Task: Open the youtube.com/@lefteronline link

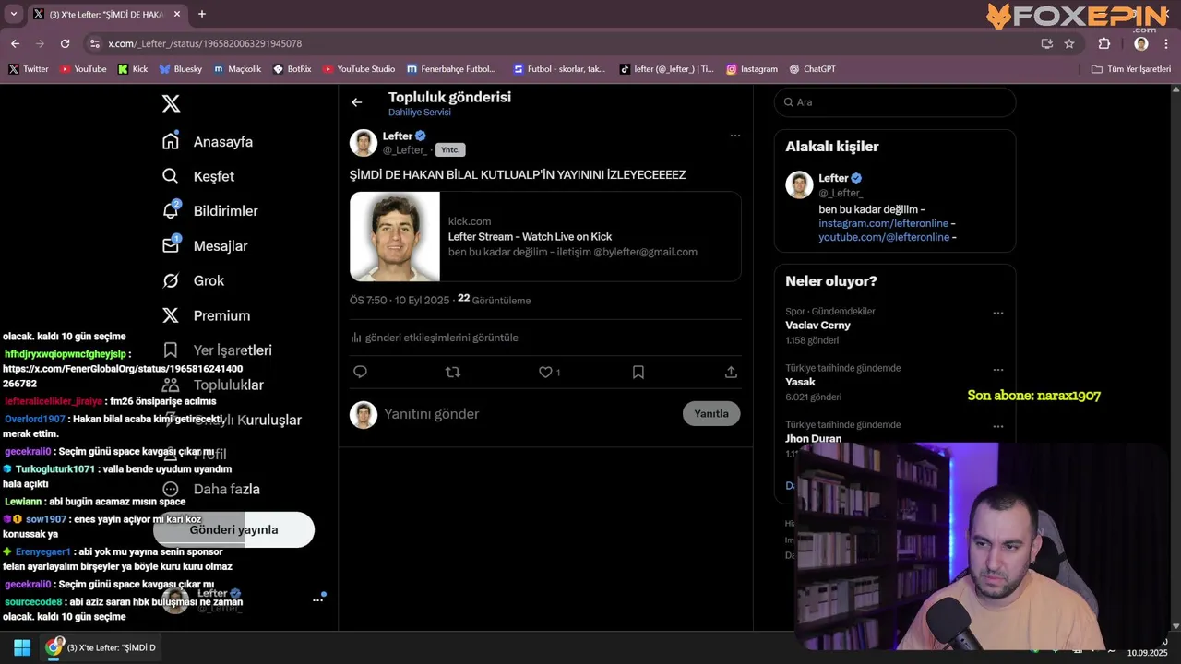Action: pos(884,237)
